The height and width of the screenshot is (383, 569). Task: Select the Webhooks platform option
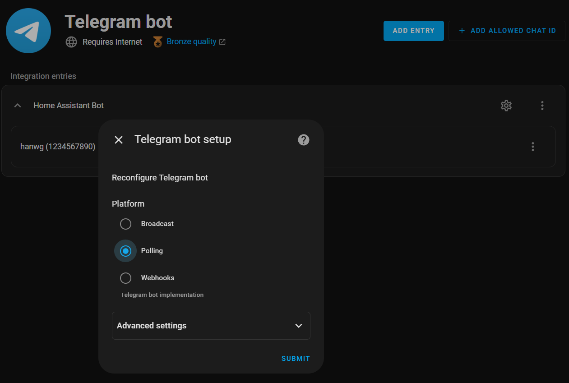[x=125, y=278]
